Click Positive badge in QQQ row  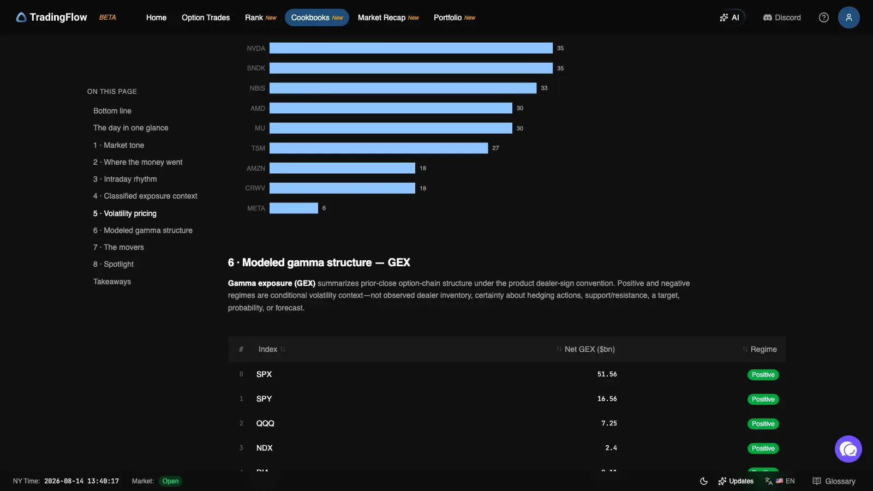click(x=763, y=424)
